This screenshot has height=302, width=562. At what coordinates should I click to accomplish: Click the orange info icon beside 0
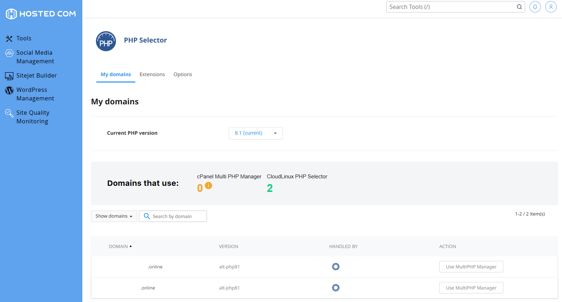[208, 185]
